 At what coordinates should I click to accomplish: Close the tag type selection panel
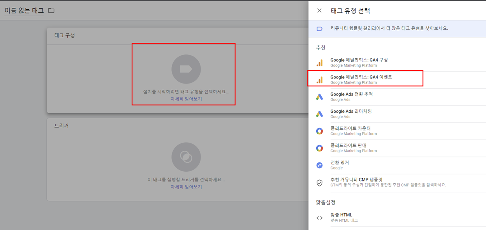click(x=319, y=10)
